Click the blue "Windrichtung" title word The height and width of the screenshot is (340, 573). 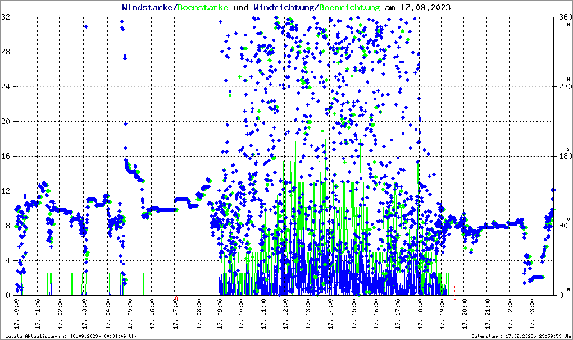click(x=284, y=7)
